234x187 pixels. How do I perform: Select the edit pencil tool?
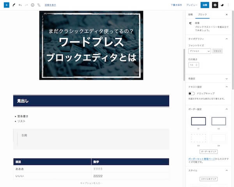(14, 5)
